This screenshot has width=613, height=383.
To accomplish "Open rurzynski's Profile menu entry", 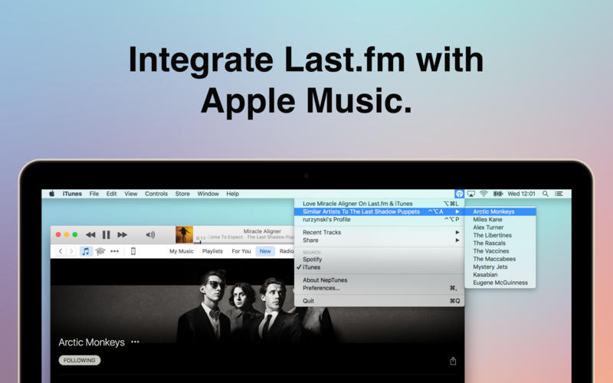I will [x=379, y=219].
